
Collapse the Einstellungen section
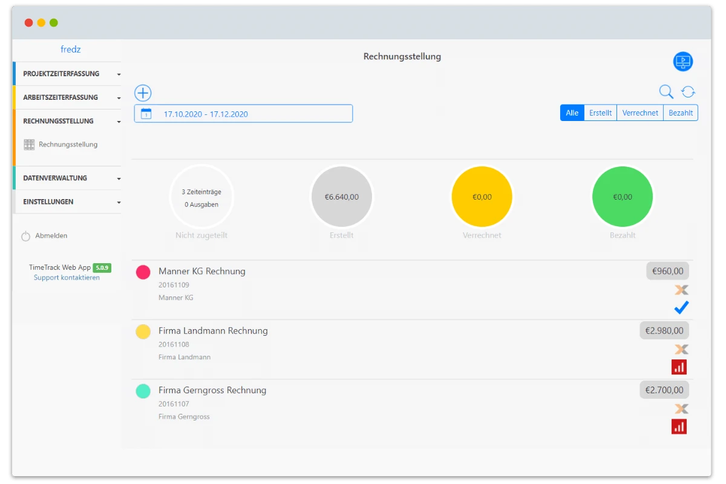[67, 201]
